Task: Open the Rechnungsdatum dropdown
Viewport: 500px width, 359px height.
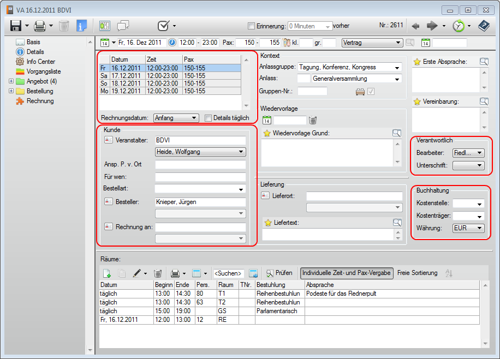Action: tap(176, 118)
